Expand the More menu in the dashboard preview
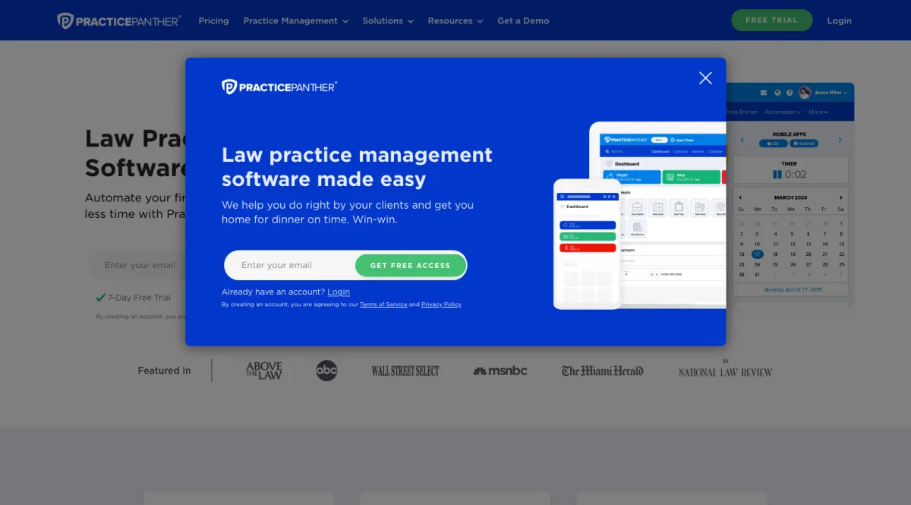 818,112
